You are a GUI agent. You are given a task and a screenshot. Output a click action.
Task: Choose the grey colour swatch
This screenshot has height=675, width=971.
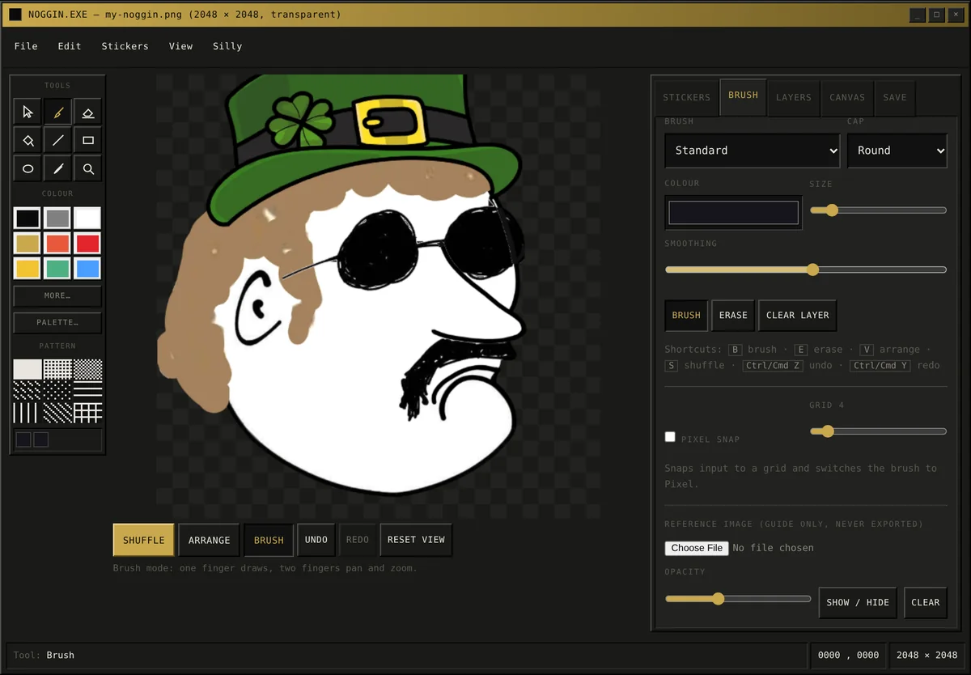tap(57, 218)
